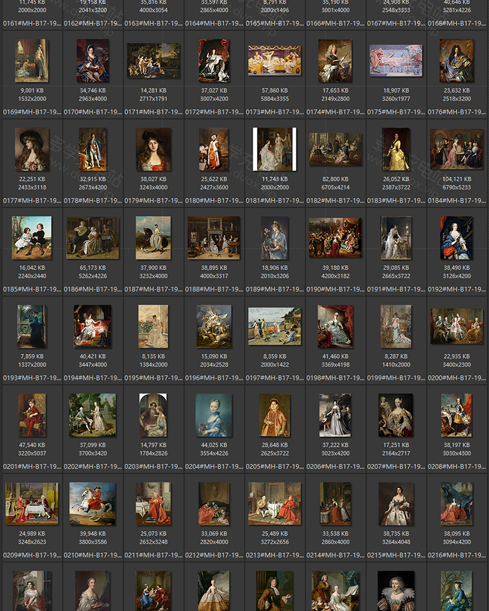489x611 pixels.
Task: Select the 0204 girl in blue dress thumbnail
Action: [213, 415]
